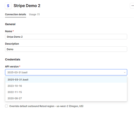This screenshot has width=134, height=128.
Task: Click the override region checkbox label text
Action: click(x=46, y=106)
